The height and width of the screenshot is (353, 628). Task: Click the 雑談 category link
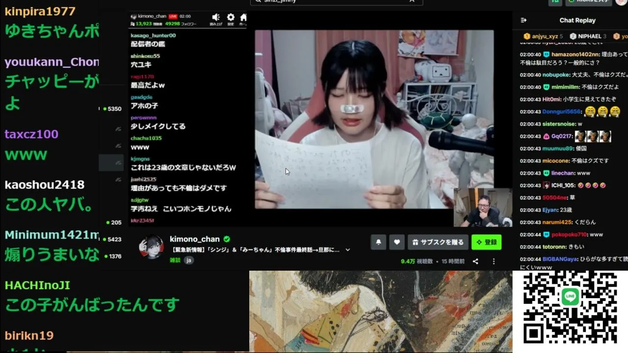click(175, 260)
